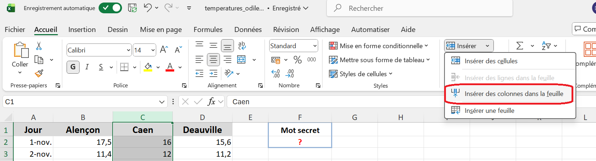
Task: Open Mise en forme conditionnelle dropdown
Action: 378,46
